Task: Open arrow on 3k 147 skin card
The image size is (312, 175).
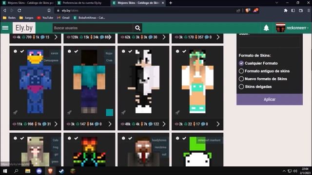Action: point(110,124)
